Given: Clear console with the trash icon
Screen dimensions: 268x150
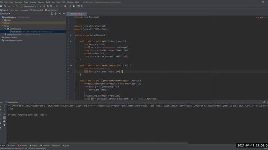Looking at the screenshot, I should (x=5, y=125).
